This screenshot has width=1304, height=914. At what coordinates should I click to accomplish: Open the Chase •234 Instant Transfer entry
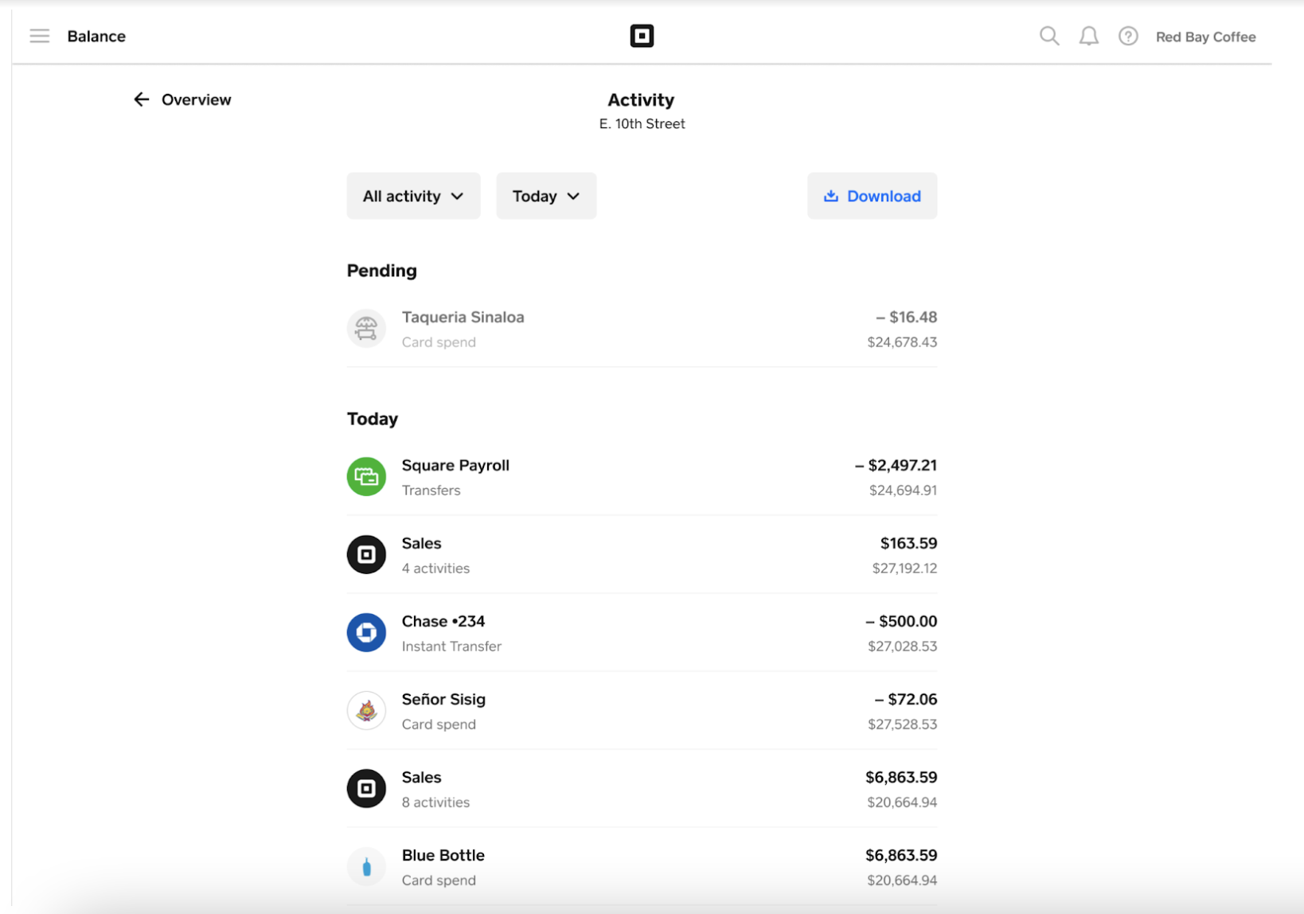pyautogui.click(x=642, y=633)
